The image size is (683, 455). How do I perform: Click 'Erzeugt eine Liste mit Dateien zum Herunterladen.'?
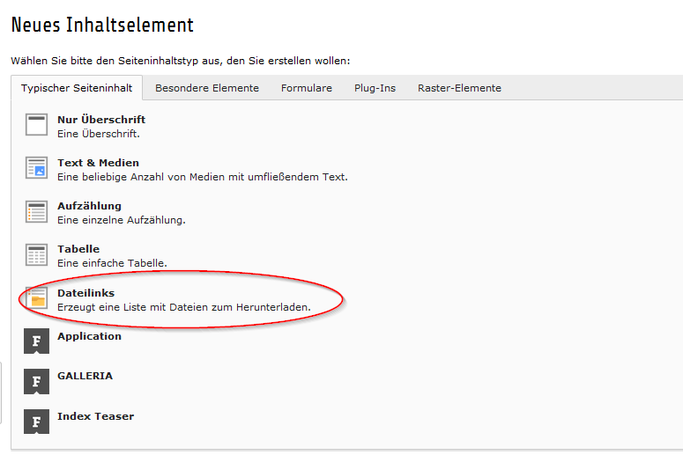pyautogui.click(x=184, y=307)
